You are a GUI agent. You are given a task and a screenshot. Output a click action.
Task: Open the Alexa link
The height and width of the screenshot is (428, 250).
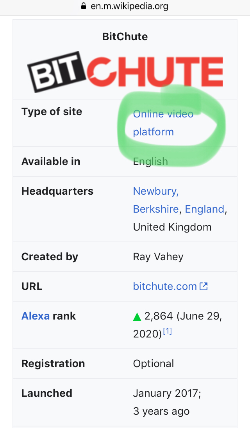(x=36, y=316)
